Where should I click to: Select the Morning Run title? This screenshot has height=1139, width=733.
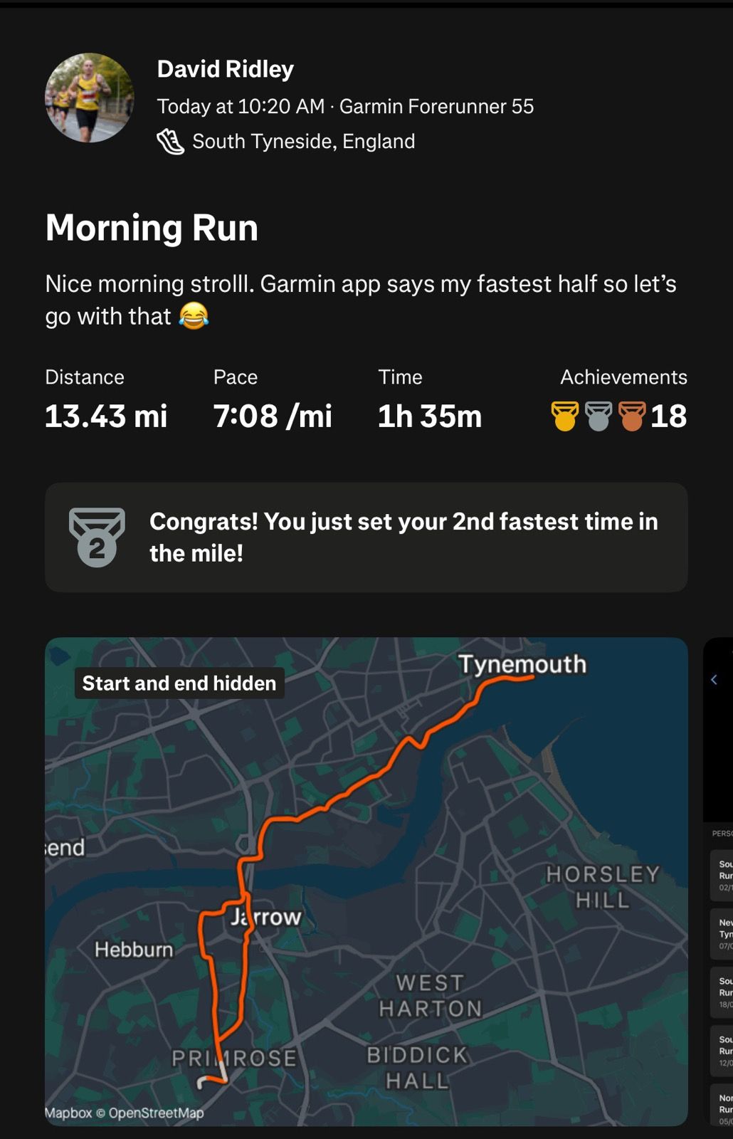[x=152, y=228]
